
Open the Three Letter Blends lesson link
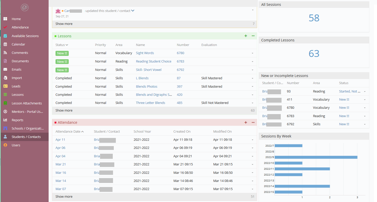[x=150, y=103]
